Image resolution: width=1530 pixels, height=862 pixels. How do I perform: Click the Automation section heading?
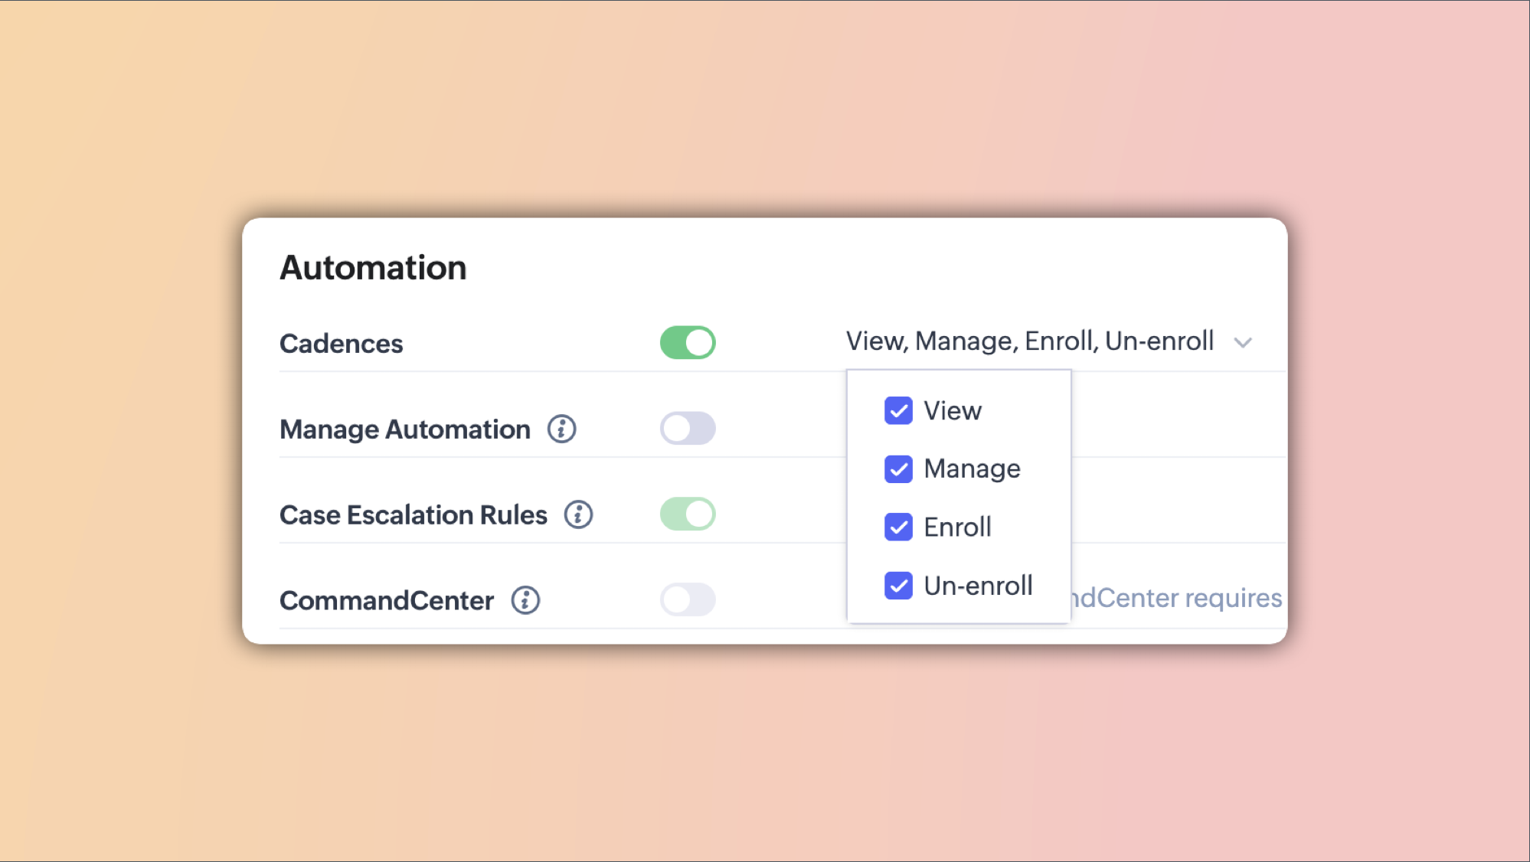(x=373, y=268)
